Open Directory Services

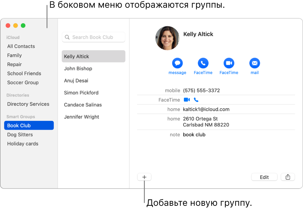(x=28, y=104)
